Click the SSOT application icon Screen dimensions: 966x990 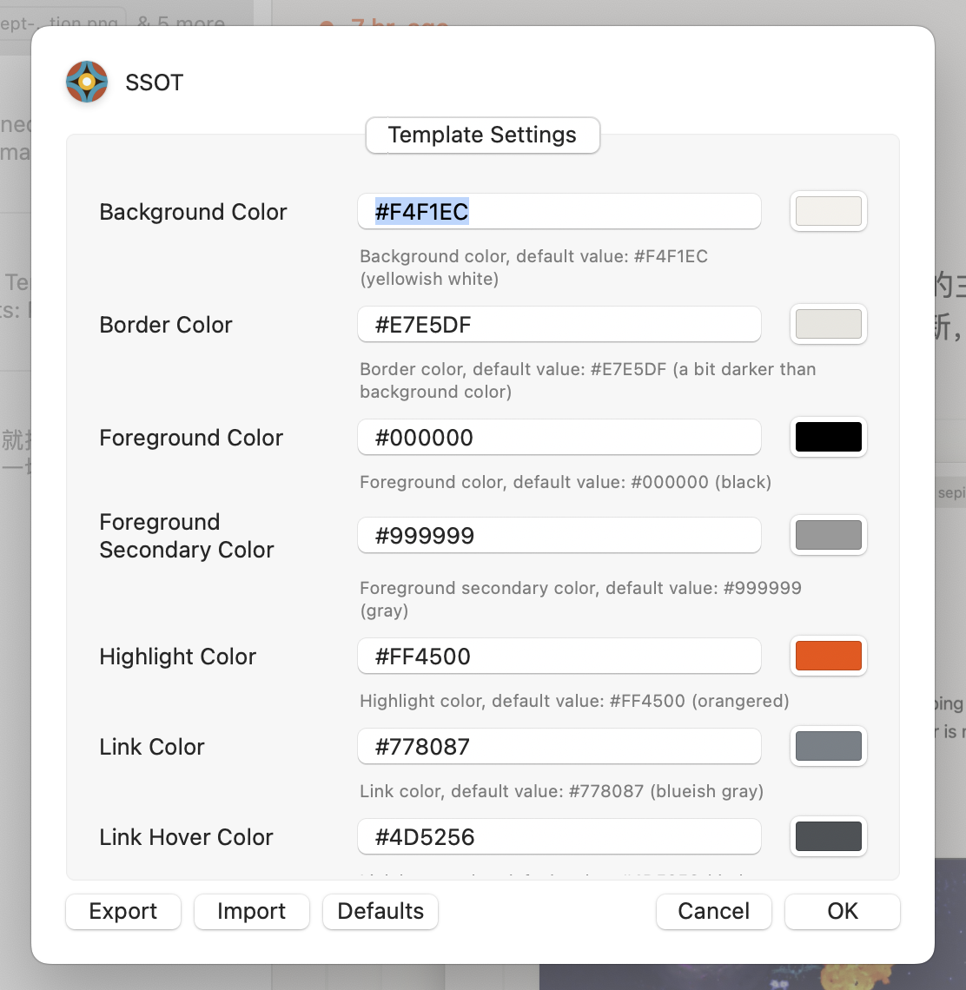86,82
